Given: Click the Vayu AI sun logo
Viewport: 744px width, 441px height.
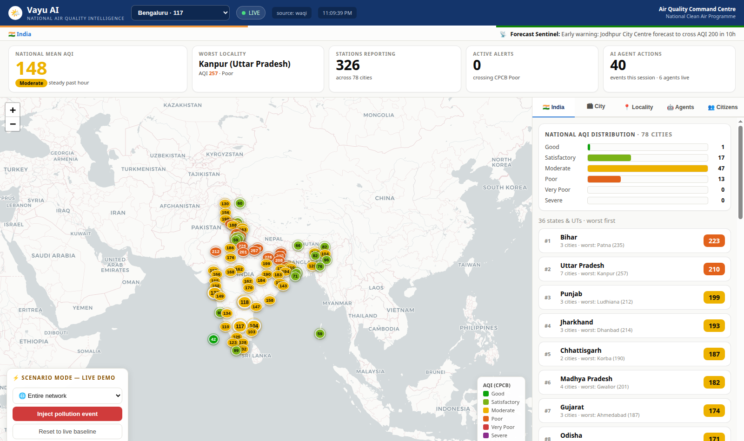Looking at the screenshot, I should 15,13.
